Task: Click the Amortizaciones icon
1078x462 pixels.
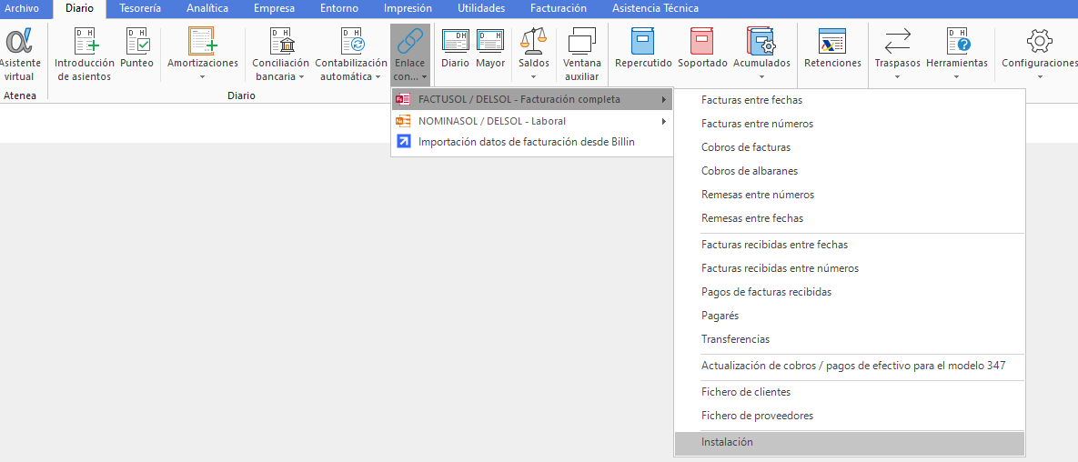Action: (202, 41)
